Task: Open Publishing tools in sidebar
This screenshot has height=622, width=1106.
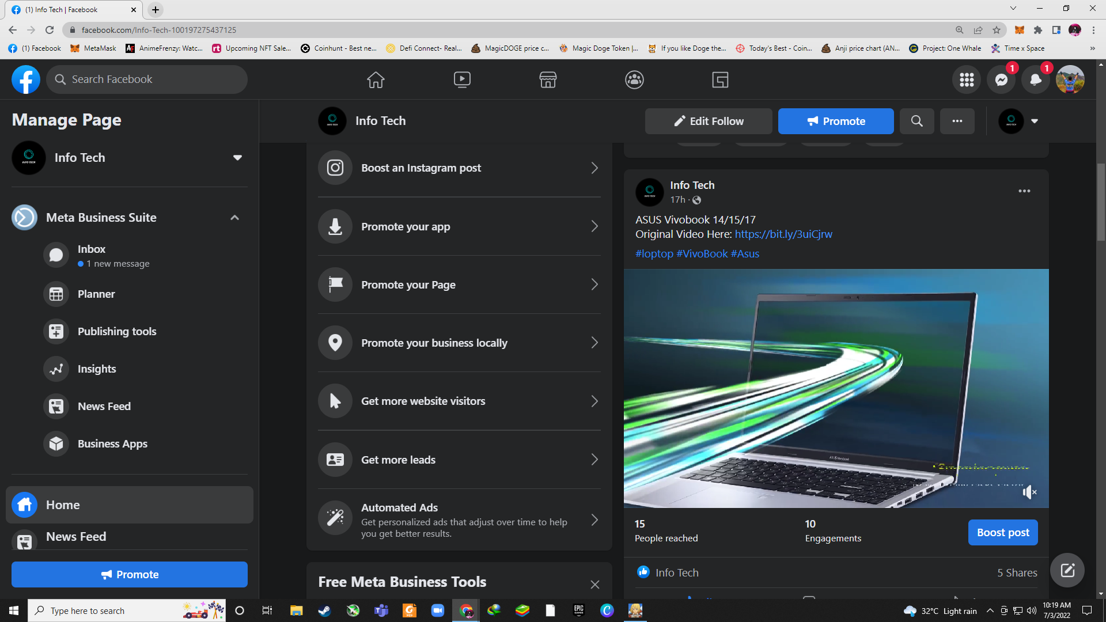Action: tap(116, 331)
